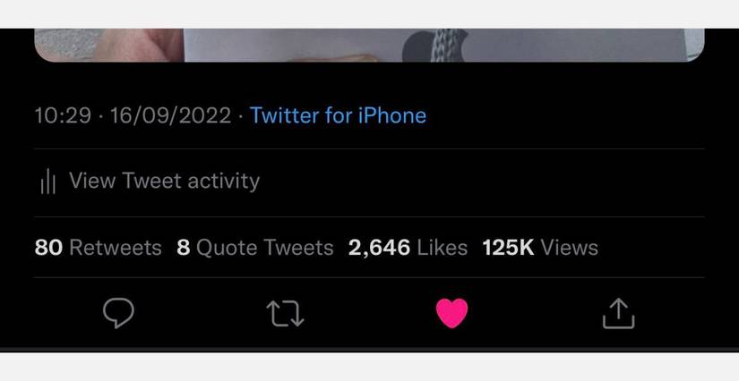739x381 pixels.
Task: Tap the retweet arrows icon
Action: tap(286, 313)
